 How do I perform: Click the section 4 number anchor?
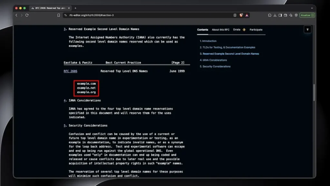(65, 100)
